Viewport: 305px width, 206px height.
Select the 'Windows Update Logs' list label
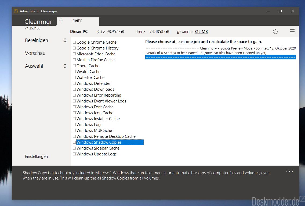pyautogui.click(x=96, y=154)
